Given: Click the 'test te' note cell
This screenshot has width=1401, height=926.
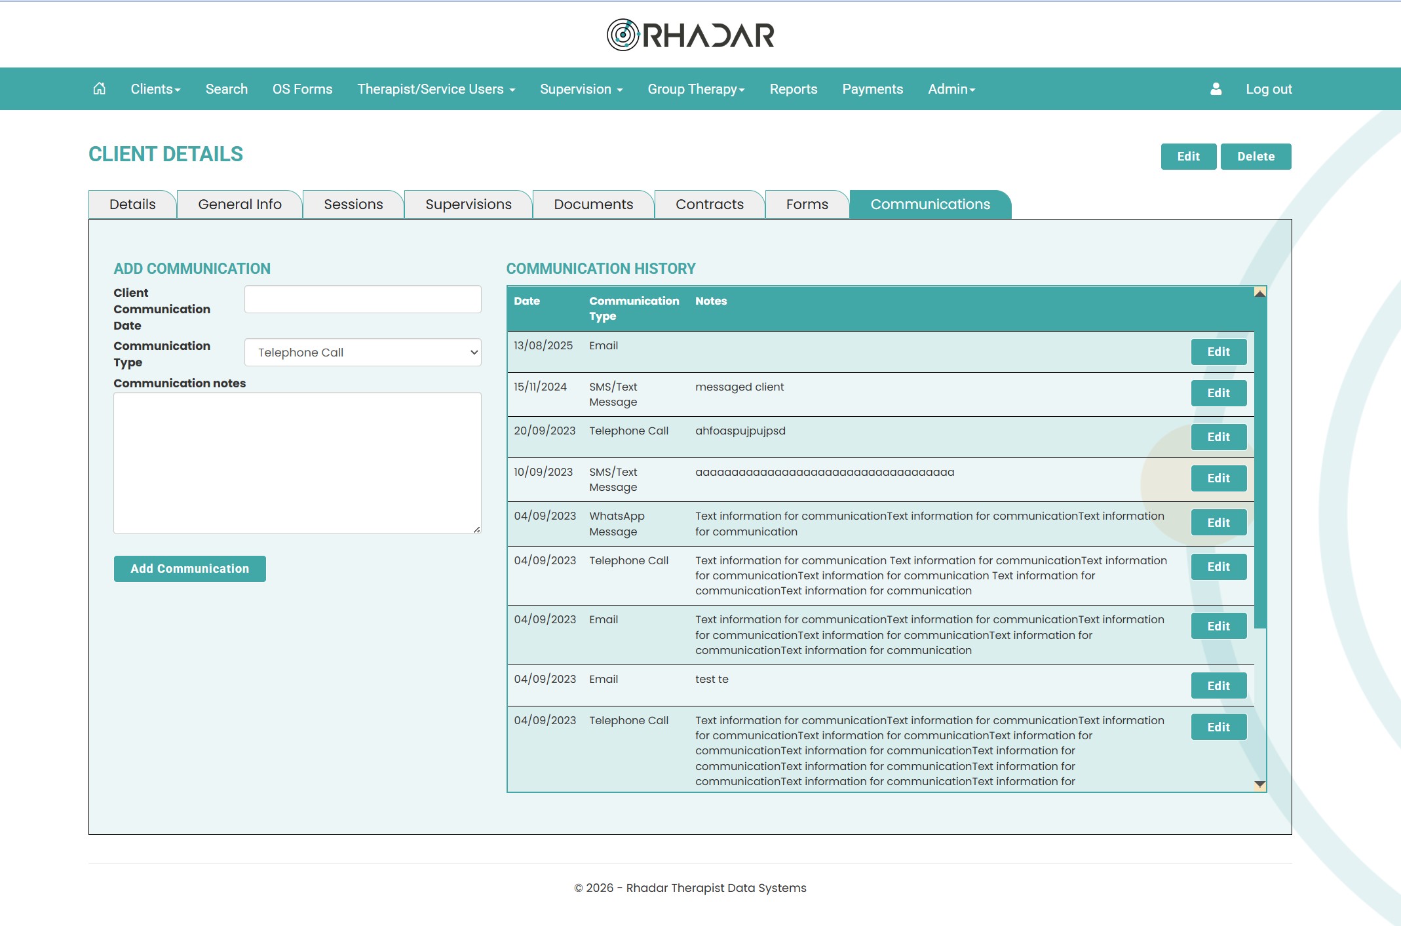Looking at the screenshot, I should (x=712, y=679).
